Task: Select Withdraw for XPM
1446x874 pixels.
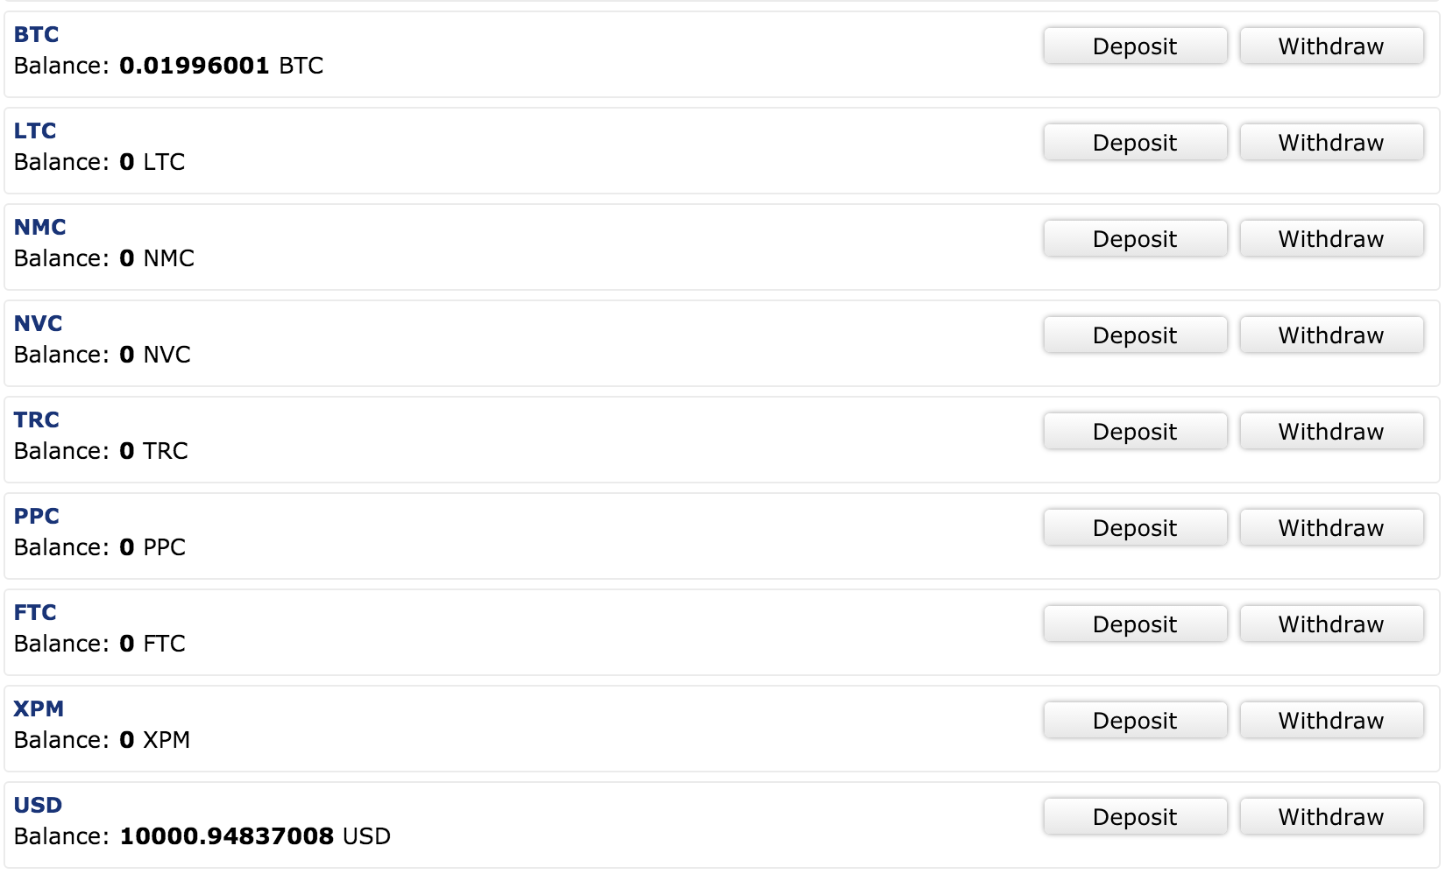Action: 1331,721
